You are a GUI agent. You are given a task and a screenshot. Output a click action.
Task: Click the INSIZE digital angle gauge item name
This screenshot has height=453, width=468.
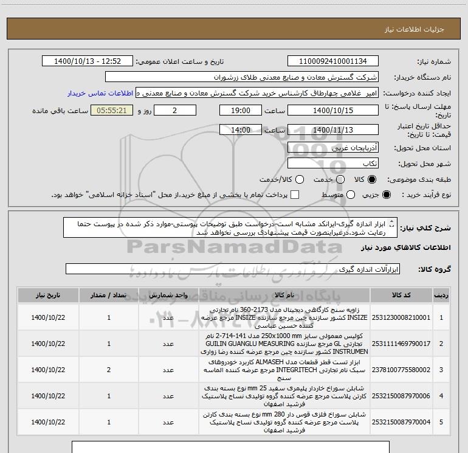click(x=284, y=318)
